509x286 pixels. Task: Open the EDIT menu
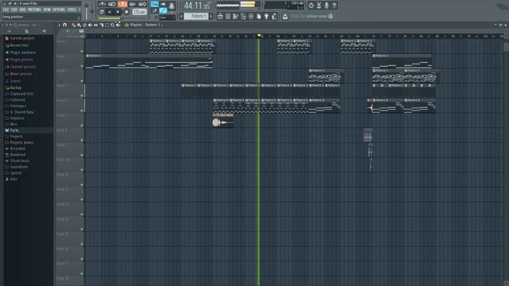tap(14, 10)
